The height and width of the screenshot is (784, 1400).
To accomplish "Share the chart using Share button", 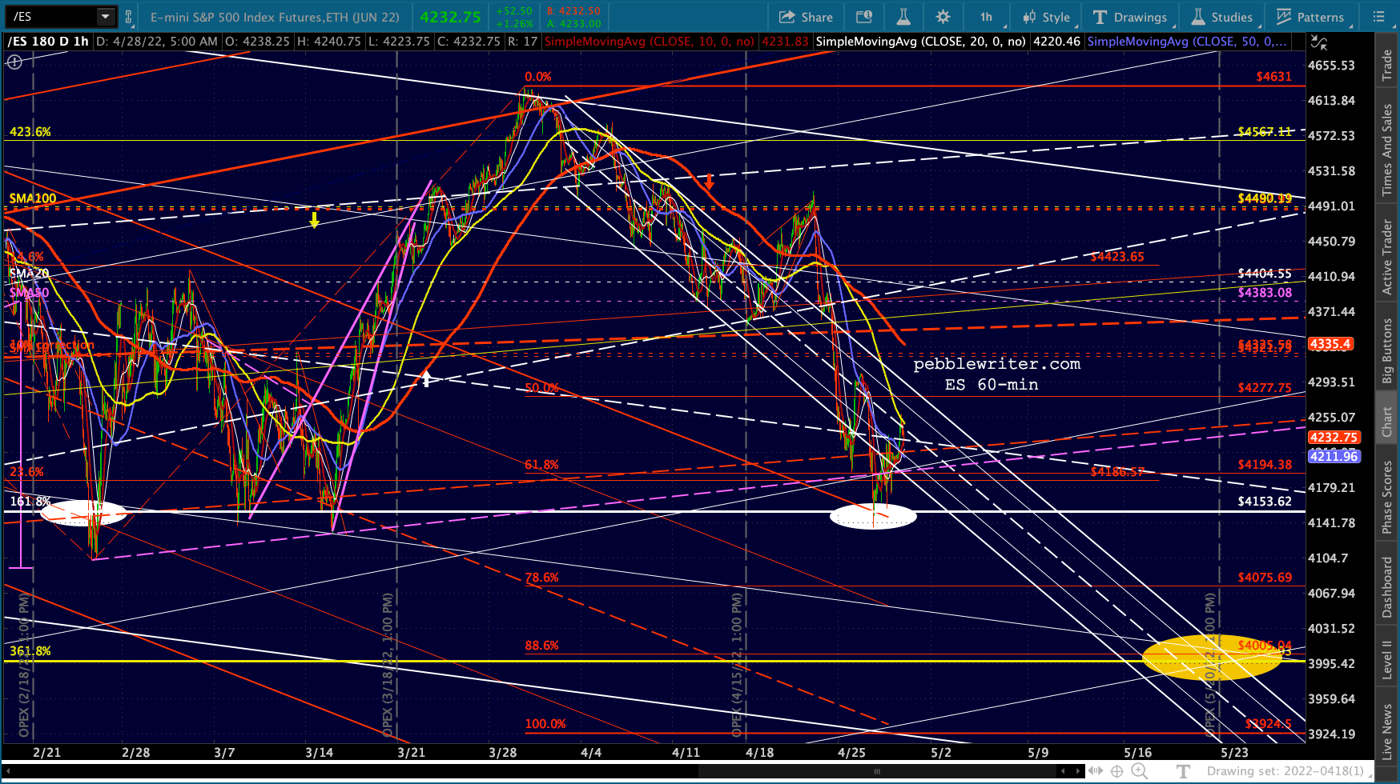I will click(806, 17).
